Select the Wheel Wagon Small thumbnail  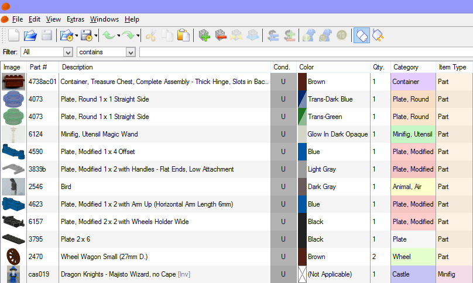coord(13,257)
